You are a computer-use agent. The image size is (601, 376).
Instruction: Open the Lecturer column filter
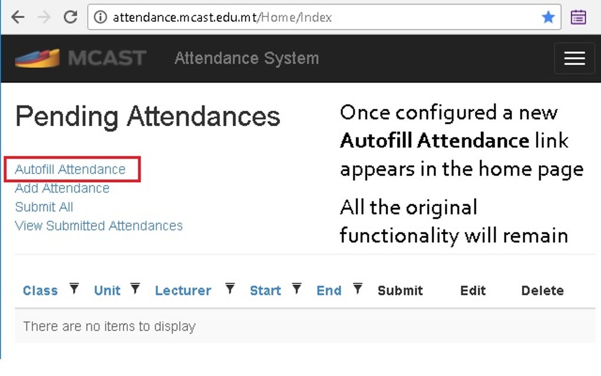[x=230, y=288]
